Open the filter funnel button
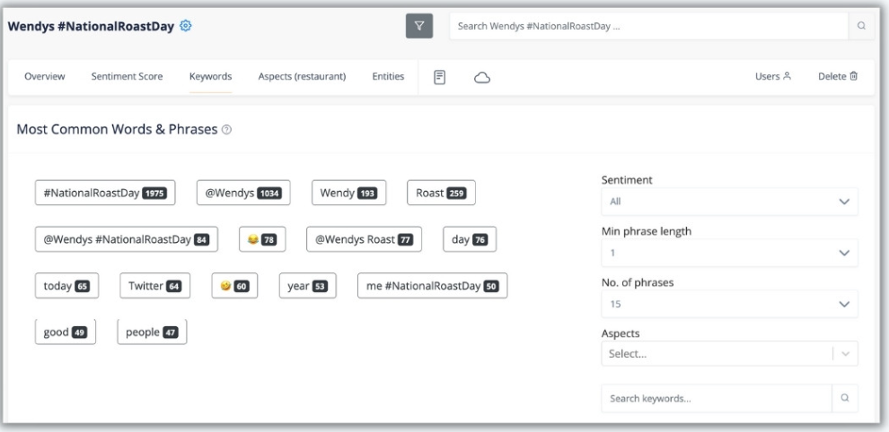Viewport: 889px width, 432px height. (419, 26)
